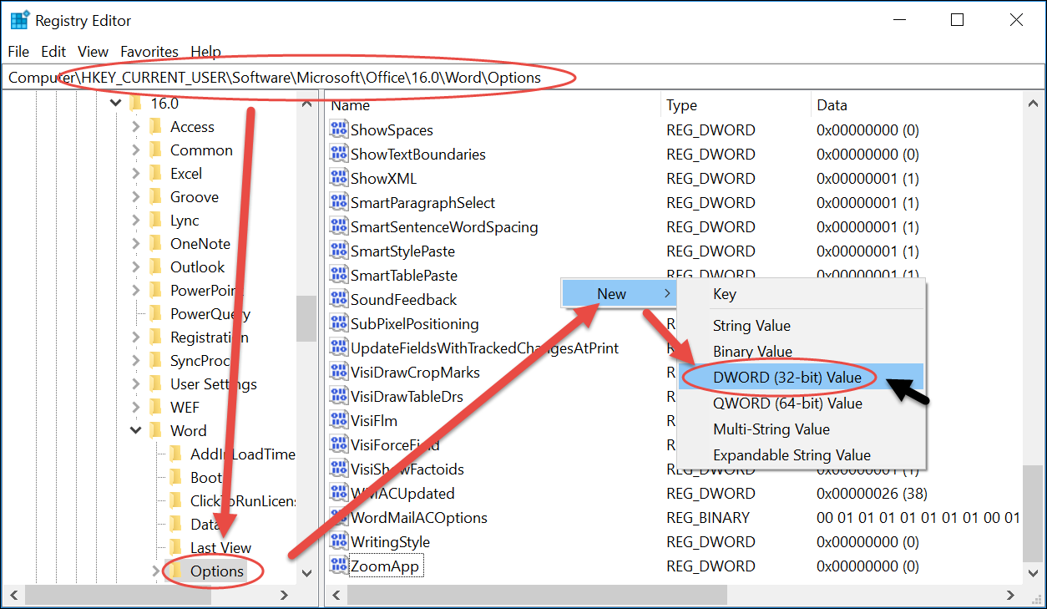Open the Word registry key
The height and width of the screenshot is (609, 1047).
point(187,430)
